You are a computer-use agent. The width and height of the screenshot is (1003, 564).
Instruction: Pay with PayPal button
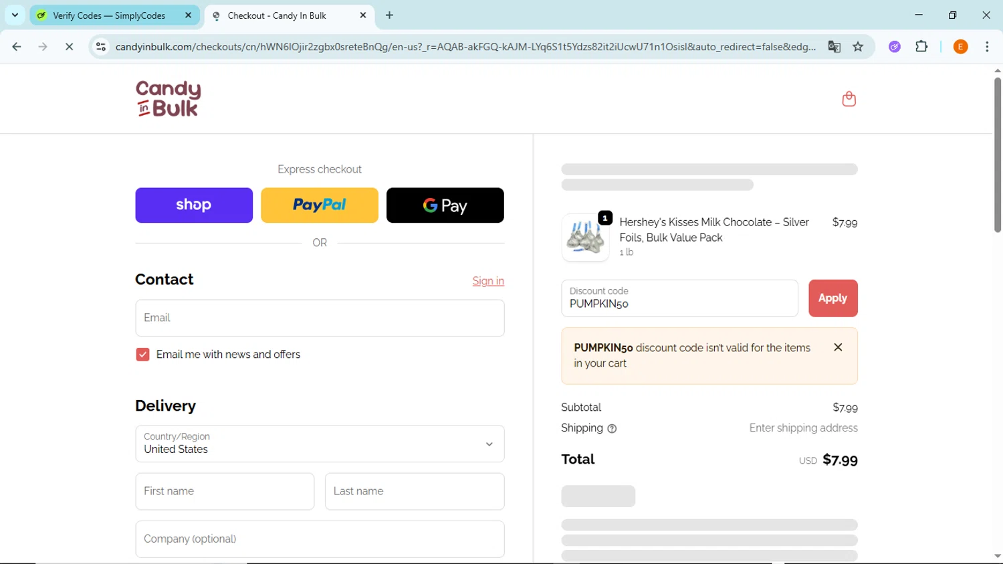320,205
